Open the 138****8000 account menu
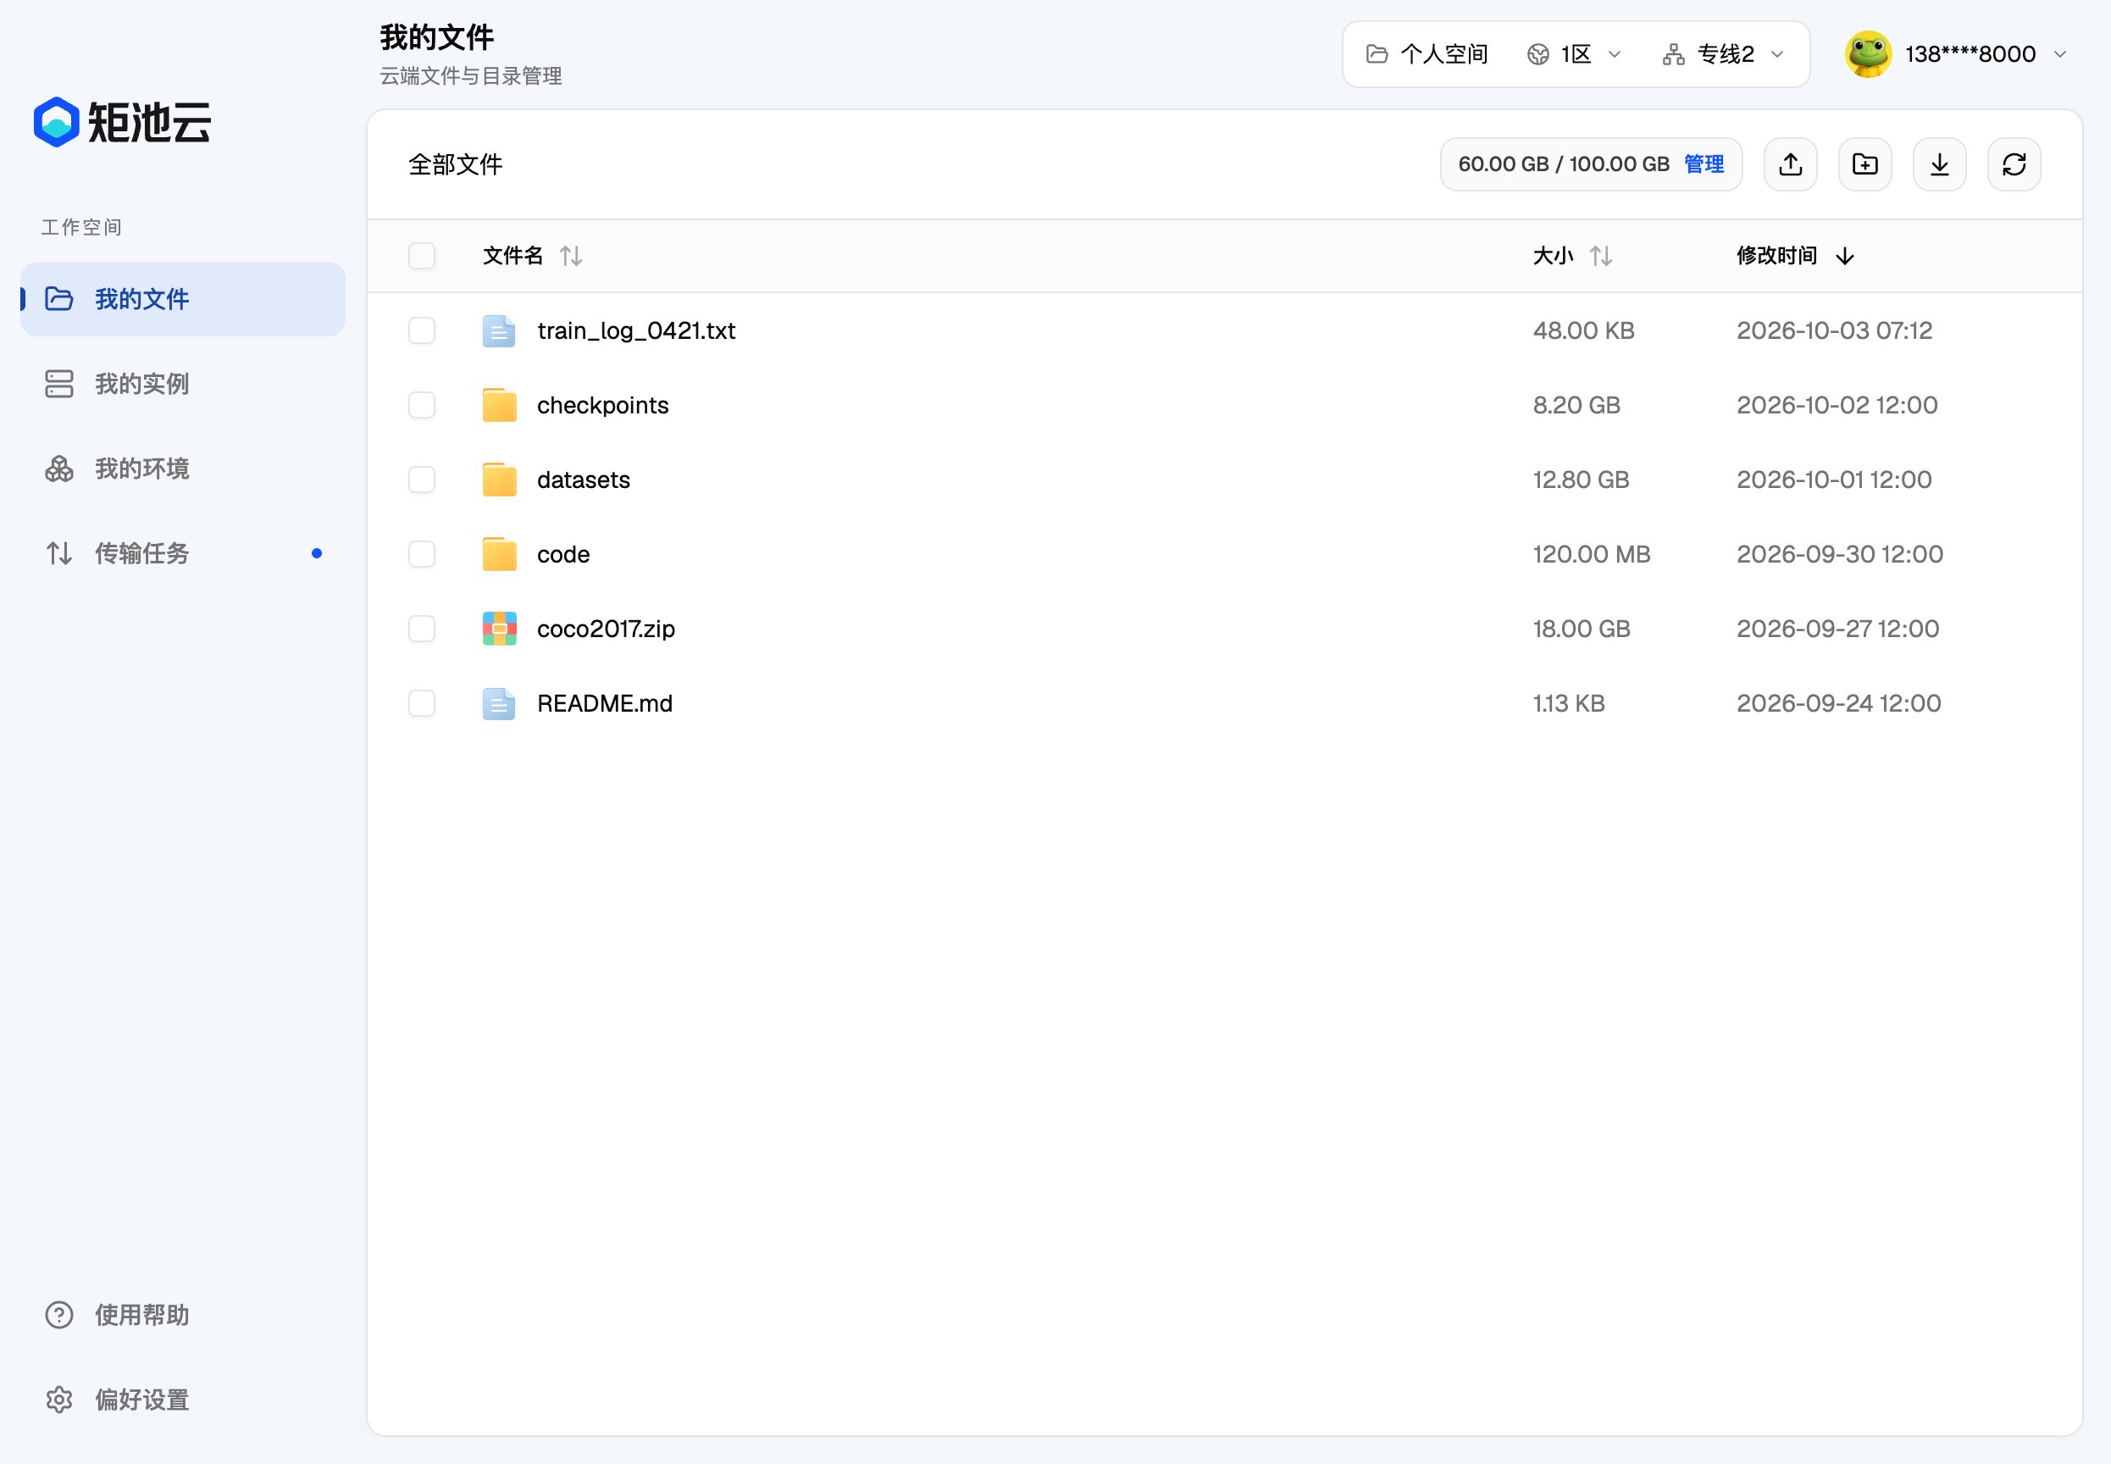This screenshot has width=2111, height=1464. pos(1957,54)
